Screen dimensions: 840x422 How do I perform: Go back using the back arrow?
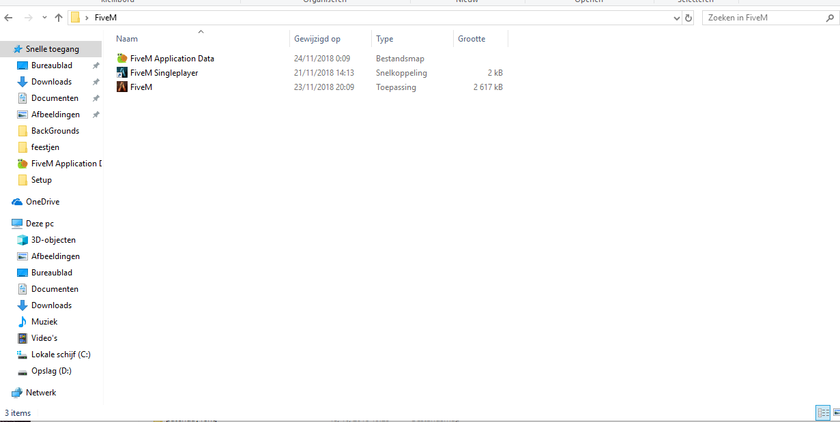point(9,18)
